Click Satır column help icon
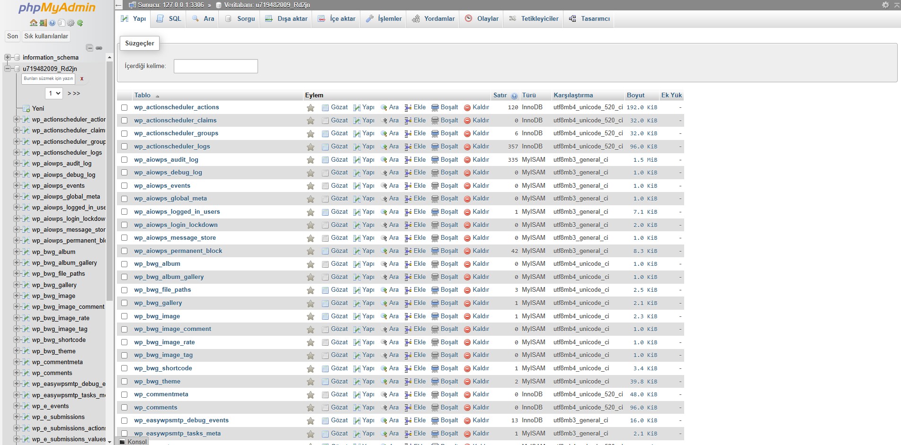 click(514, 96)
